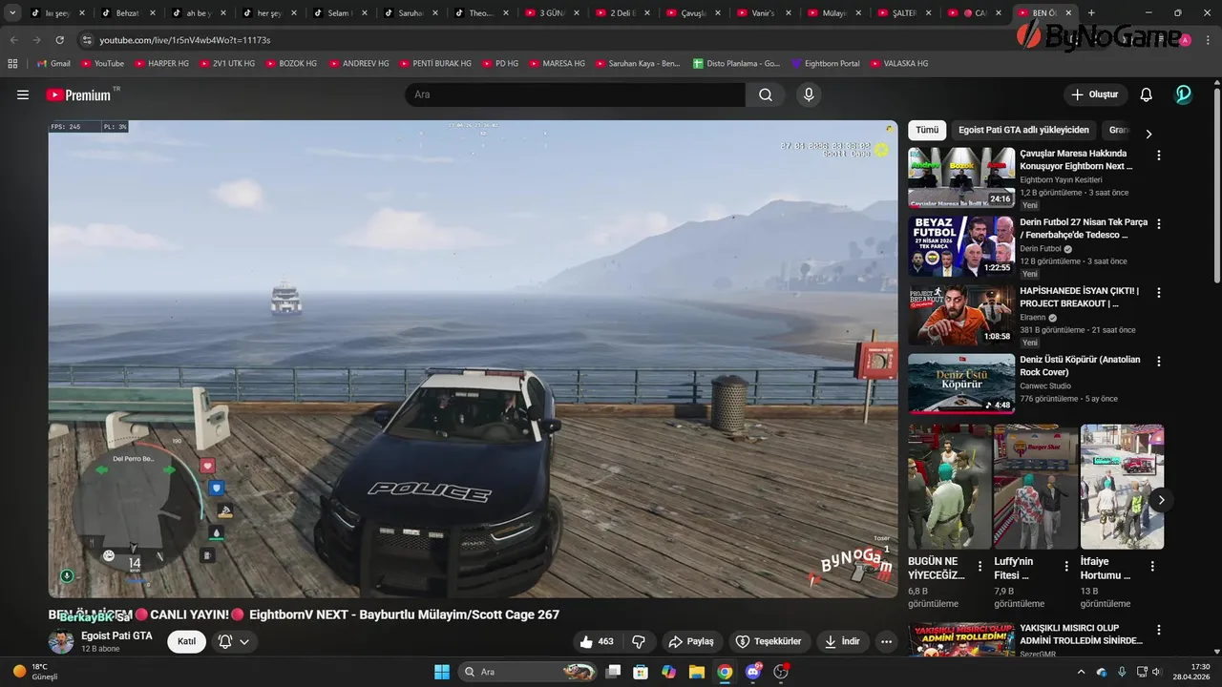Open options for Çavuşlar Maresa video
Image resolution: width=1222 pixels, height=687 pixels.
pos(1159,155)
